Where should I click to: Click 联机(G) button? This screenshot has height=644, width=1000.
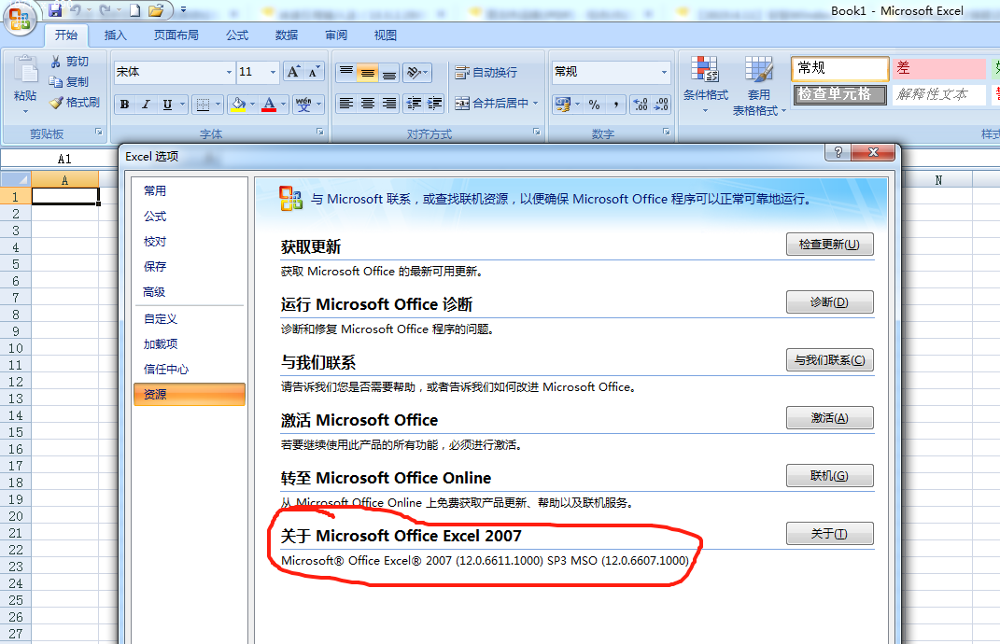(x=830, y=476)
